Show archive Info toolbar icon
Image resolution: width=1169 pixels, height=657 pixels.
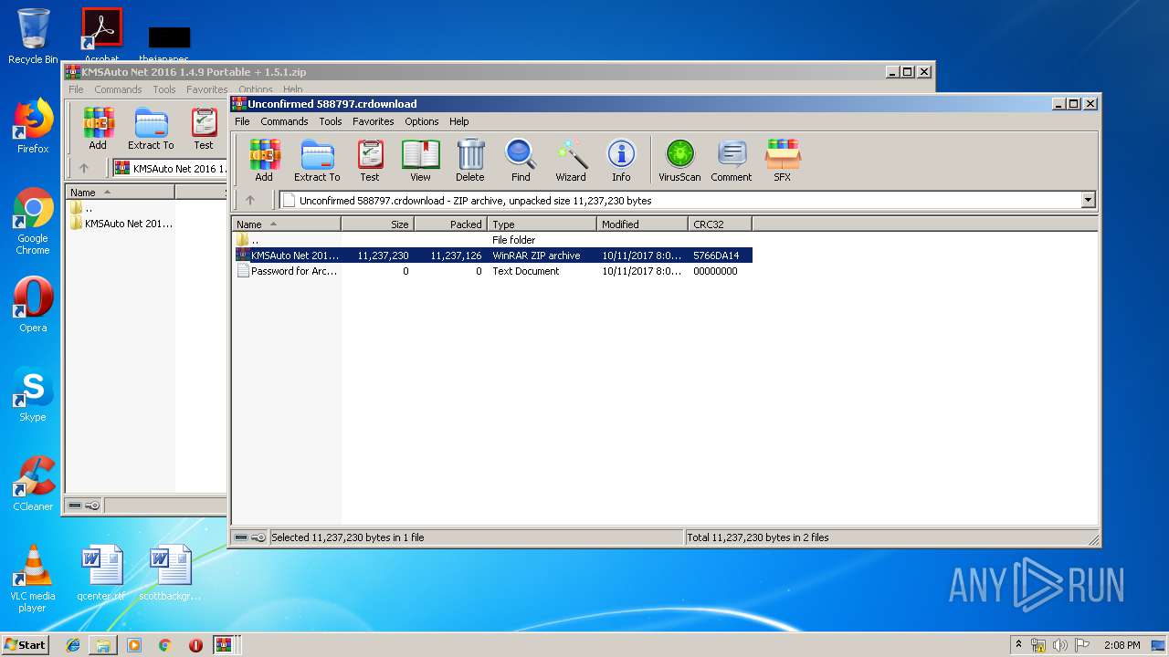(x=621, y=161)
